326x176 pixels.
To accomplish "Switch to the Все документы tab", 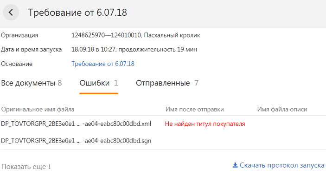I will (x=32, y=83).
